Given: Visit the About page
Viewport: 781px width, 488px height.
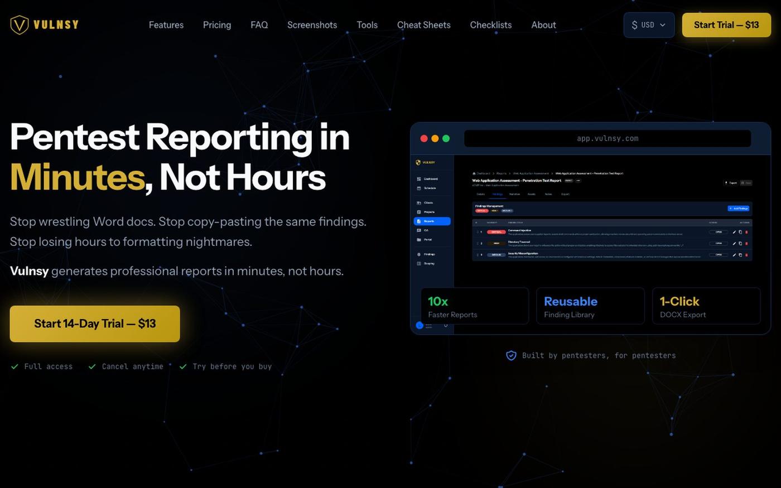Looking at the screenshot, I should pos(543,25).
